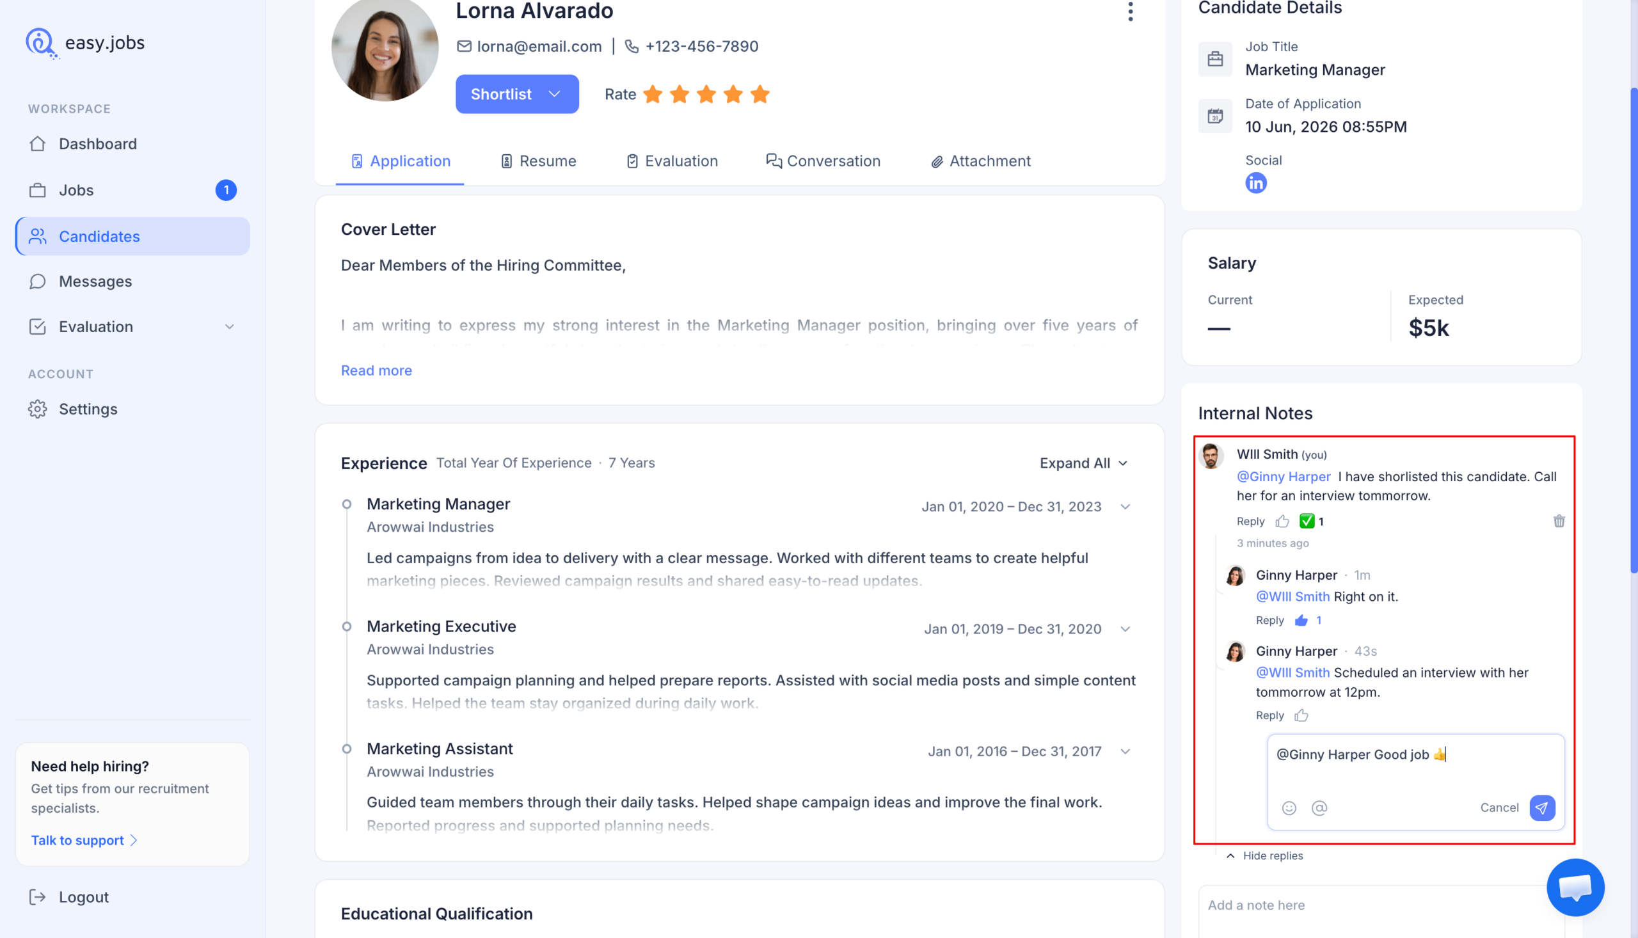
Task: Cancel the reply draft
Action: pos(1499,808)
